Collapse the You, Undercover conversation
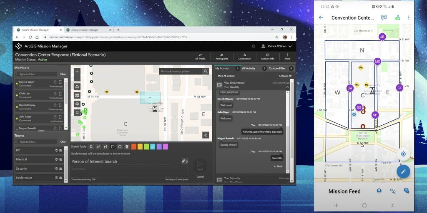This screenshot has height=213, width=427. coord(287,87)
